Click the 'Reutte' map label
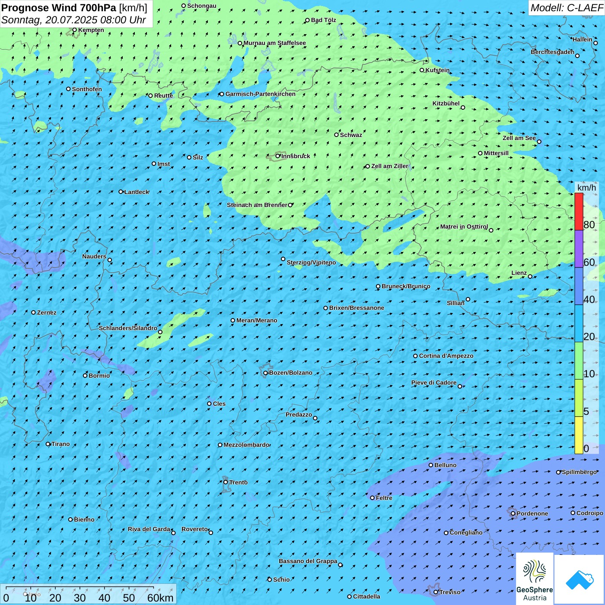The height and width of the screenshot is (605, 605). [x=163, y=96]
